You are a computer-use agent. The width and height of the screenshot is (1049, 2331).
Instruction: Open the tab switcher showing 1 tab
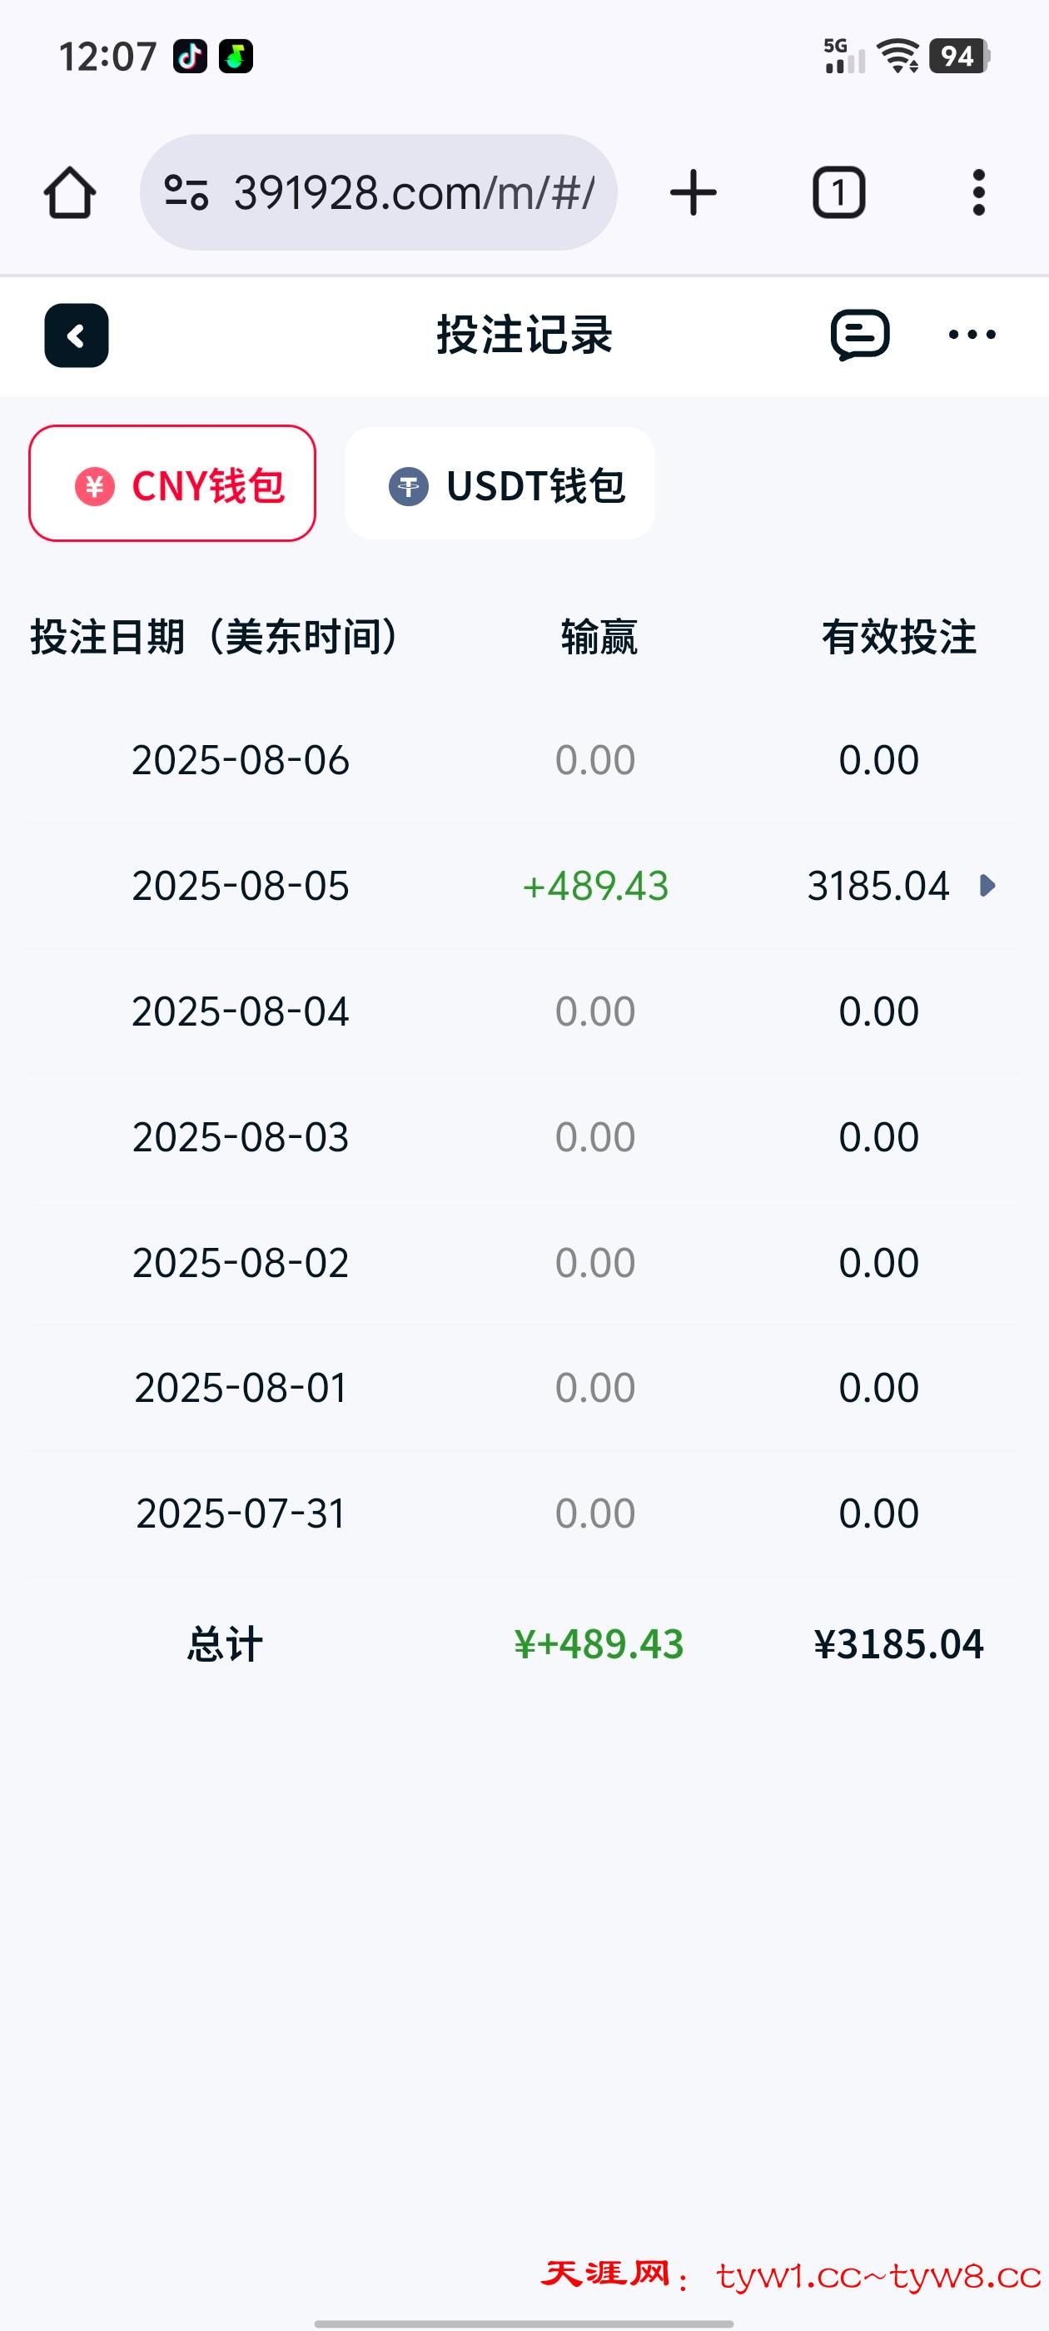(838, 193)
